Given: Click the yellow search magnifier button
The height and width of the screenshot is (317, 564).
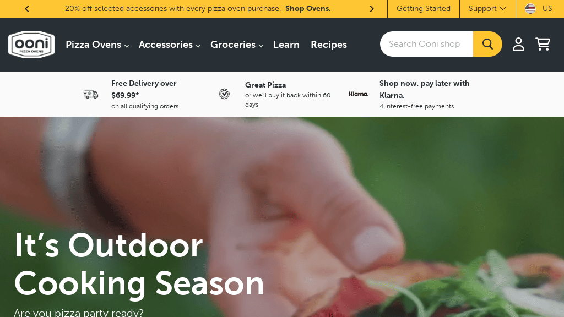Looking at the screenshot, I should (487, 44).
